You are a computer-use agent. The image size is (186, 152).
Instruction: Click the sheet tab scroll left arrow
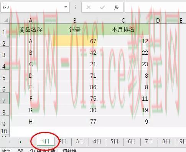click(x=10, y=142)
